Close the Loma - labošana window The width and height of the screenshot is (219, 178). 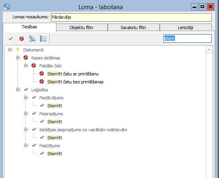pyautogui.click(x=211, y=7)
